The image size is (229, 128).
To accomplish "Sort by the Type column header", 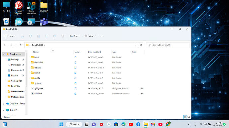I will pyautogui.click(x=114, y=52).
